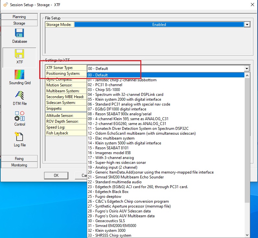Screen dimensions: 258x238
Task: Click the Fish Layback row label
Action: [66, 133]
